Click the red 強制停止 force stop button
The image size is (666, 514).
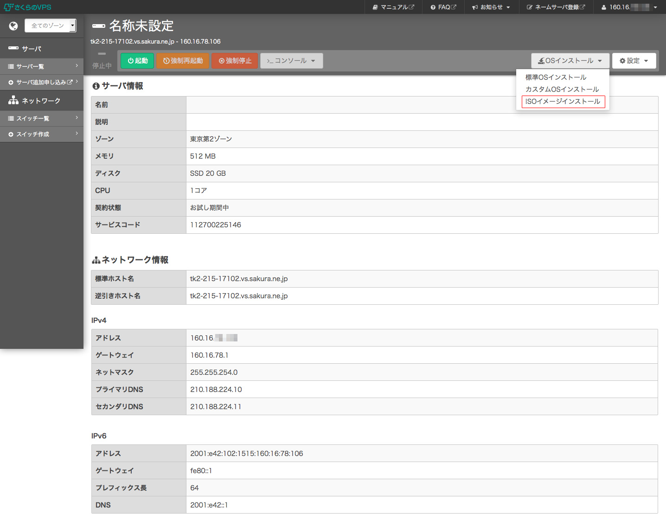pos(235,61)
